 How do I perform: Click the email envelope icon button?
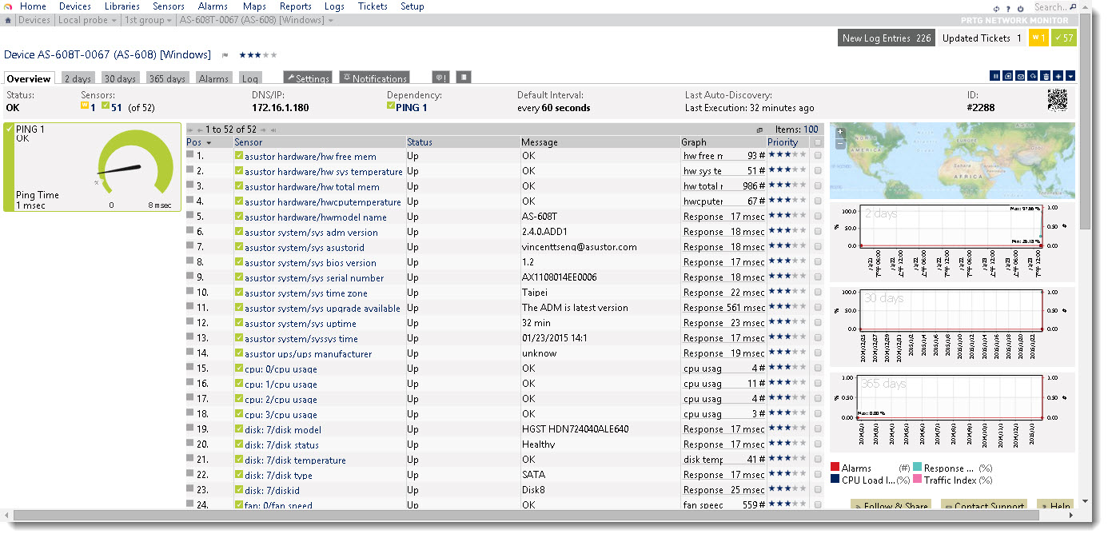point(1020,76)
